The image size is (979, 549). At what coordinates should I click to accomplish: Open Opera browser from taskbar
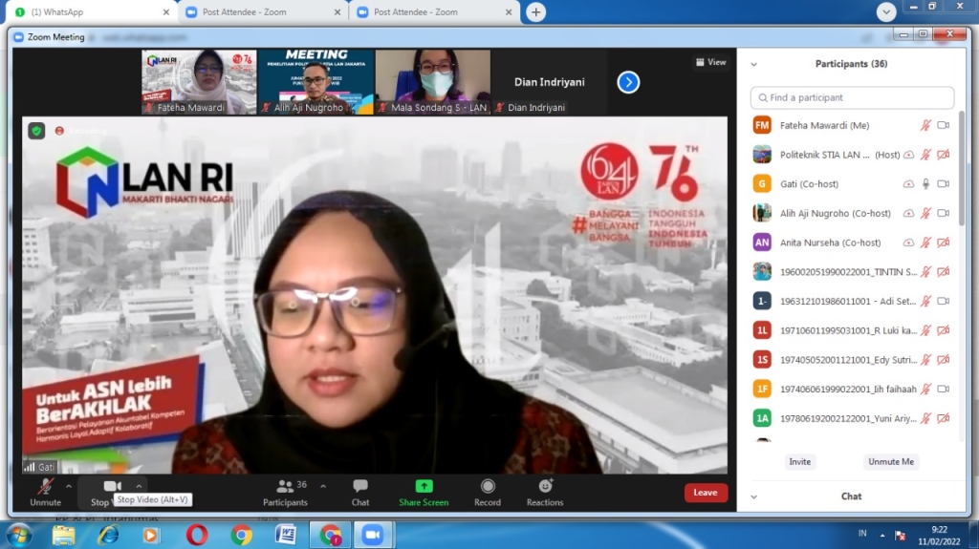coord(197,536)
